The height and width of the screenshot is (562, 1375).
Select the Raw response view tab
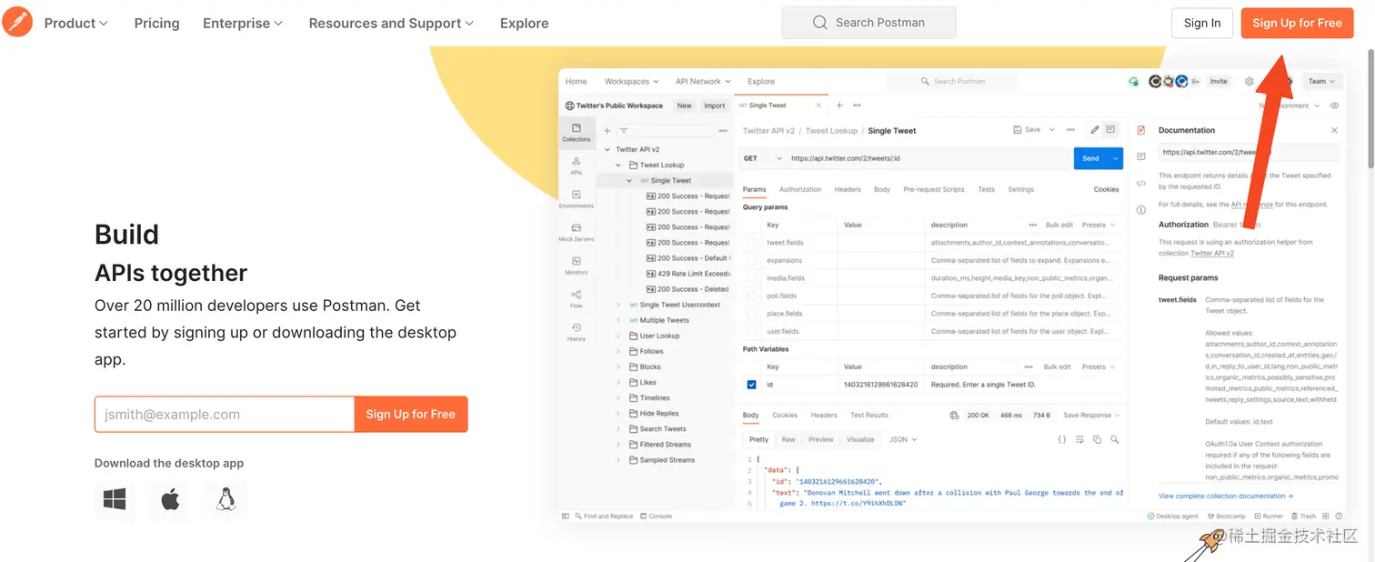click(x=788, y=439)
